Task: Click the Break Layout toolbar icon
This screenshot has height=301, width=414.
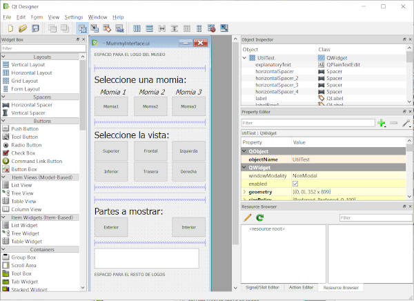Action: [x=211, y=28]
